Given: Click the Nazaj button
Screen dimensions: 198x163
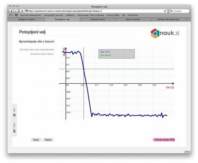Looking at the screenshot, I should 36,140.
